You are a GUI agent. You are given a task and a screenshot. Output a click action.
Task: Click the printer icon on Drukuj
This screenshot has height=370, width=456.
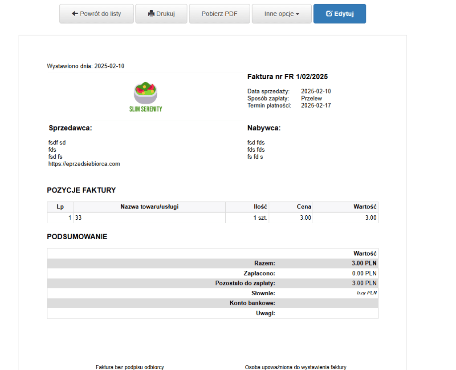151,14
